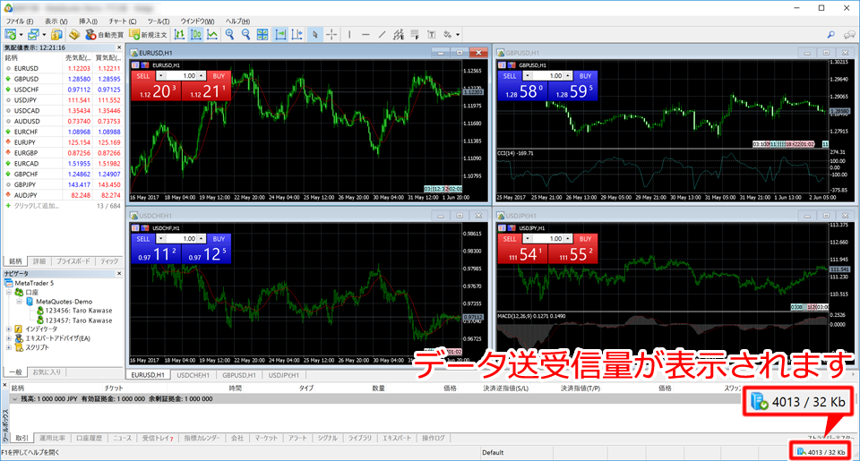Viewport: 860px width, 461px height.
Task: Select the crosshair tool
Action: click(x=331, y=35)
